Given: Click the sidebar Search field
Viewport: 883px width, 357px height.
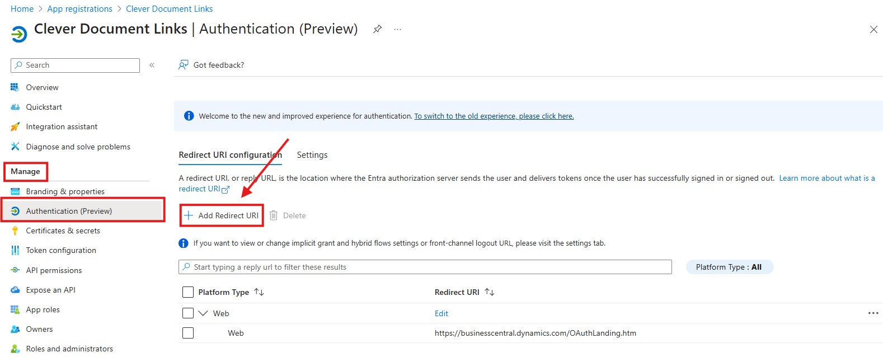Looking at the screenshot, I should 75,65.
